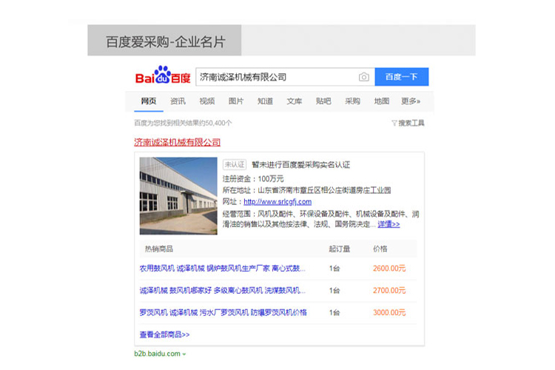Viewport: 555px width, 370px height.
Task: Open the 地图 tab
Action: pyautogui.click(x=381, y=101)
